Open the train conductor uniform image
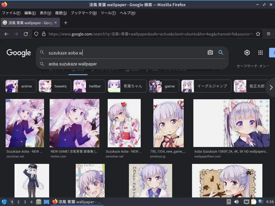The width and height of the screenshot is (275, 206). tap(32, 181)
